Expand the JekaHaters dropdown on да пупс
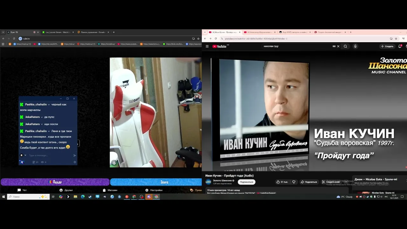The height and width of the screenshot is (229, 407). [x=42, y=117]
